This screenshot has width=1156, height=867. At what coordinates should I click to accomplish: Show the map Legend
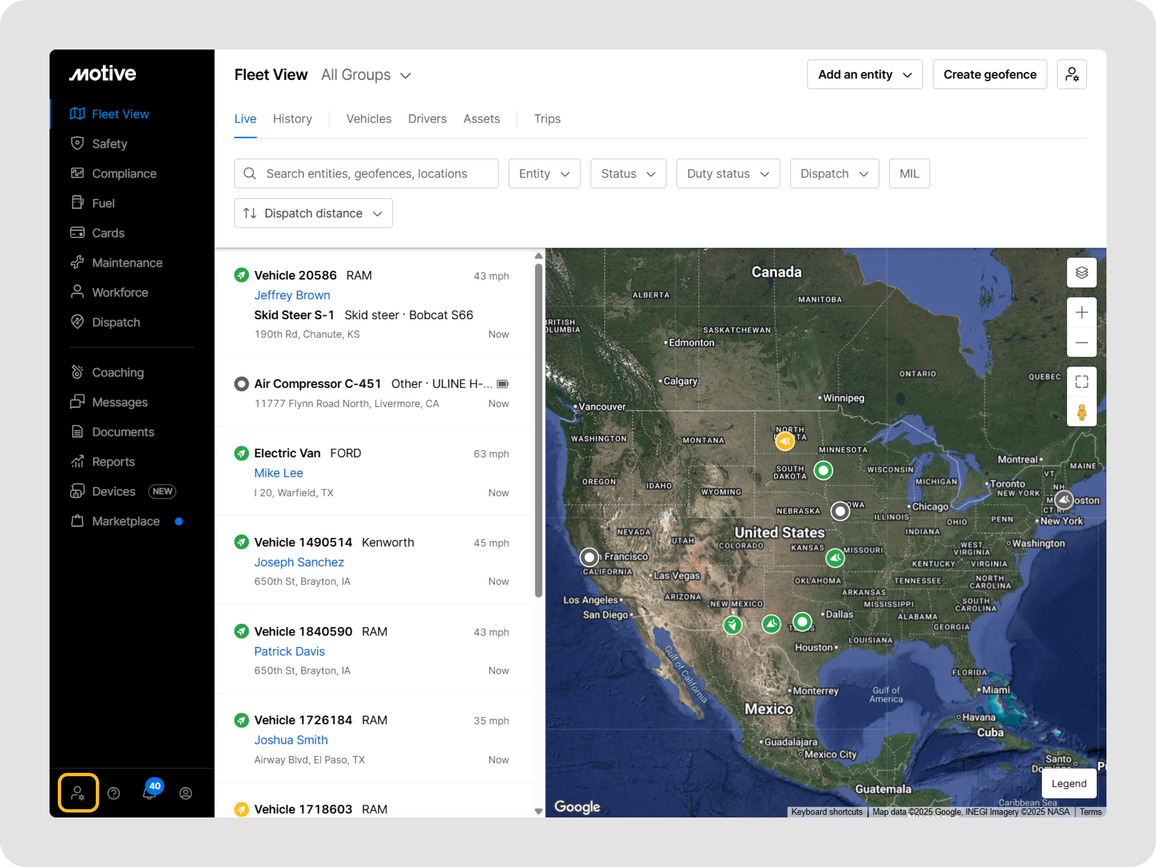coord(1068,783)
